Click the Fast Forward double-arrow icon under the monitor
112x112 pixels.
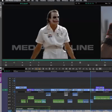tap(31, 65)
